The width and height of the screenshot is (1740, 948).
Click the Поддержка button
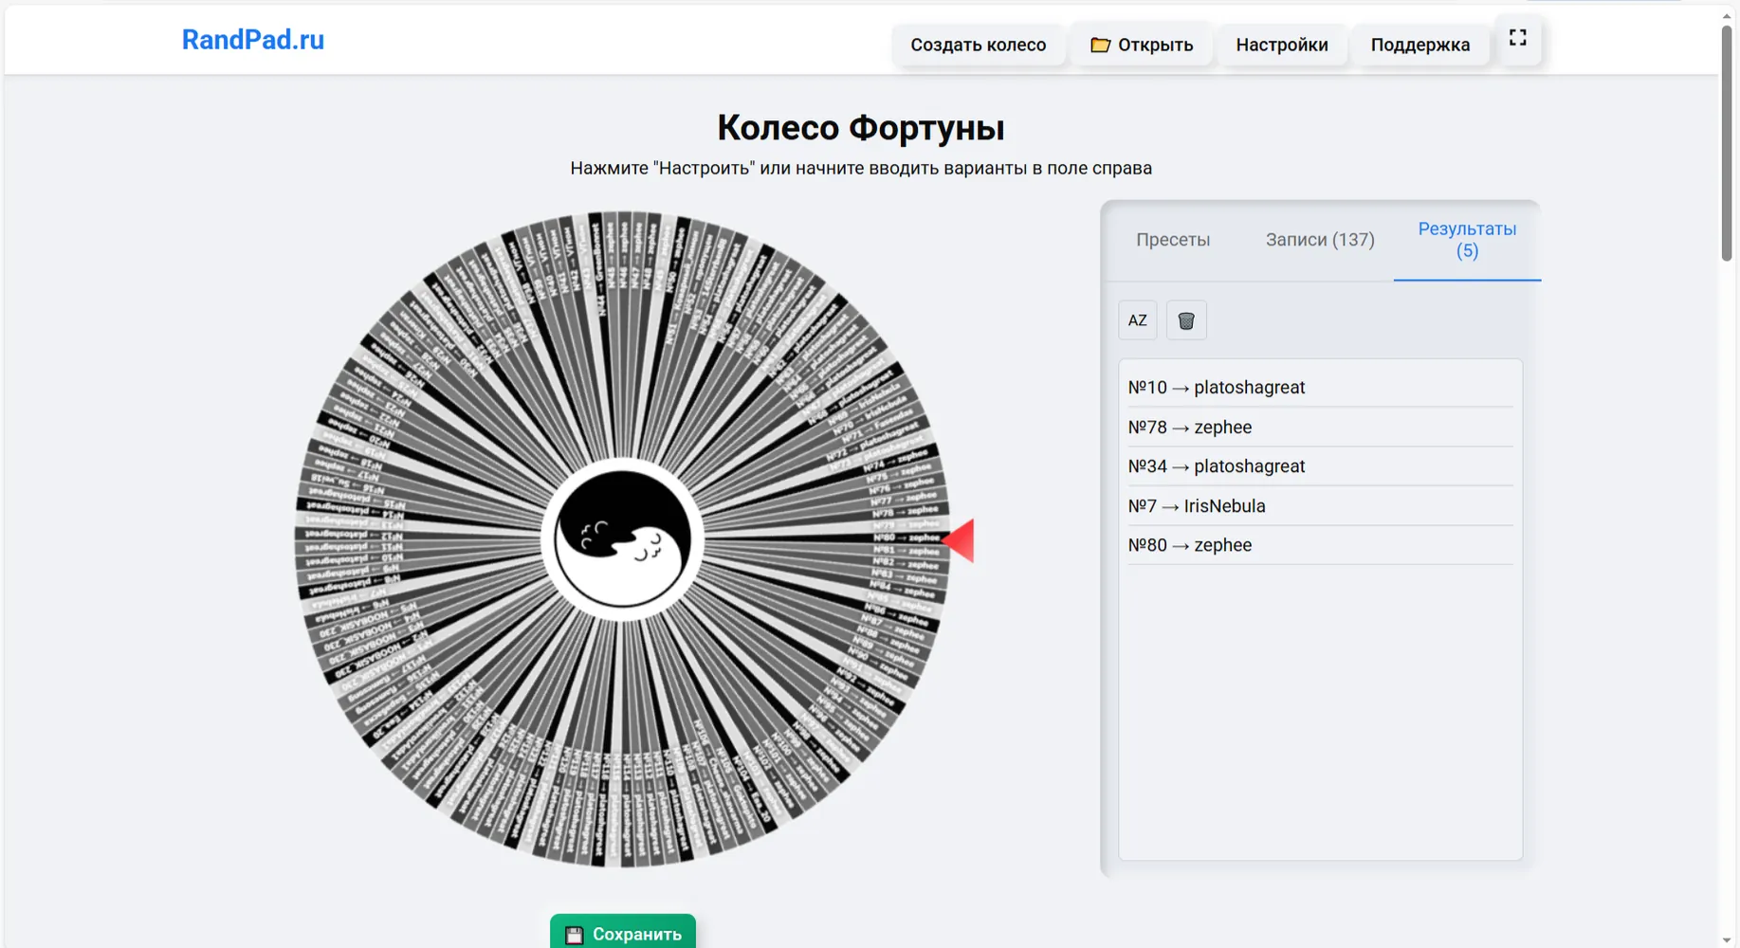1419,45
